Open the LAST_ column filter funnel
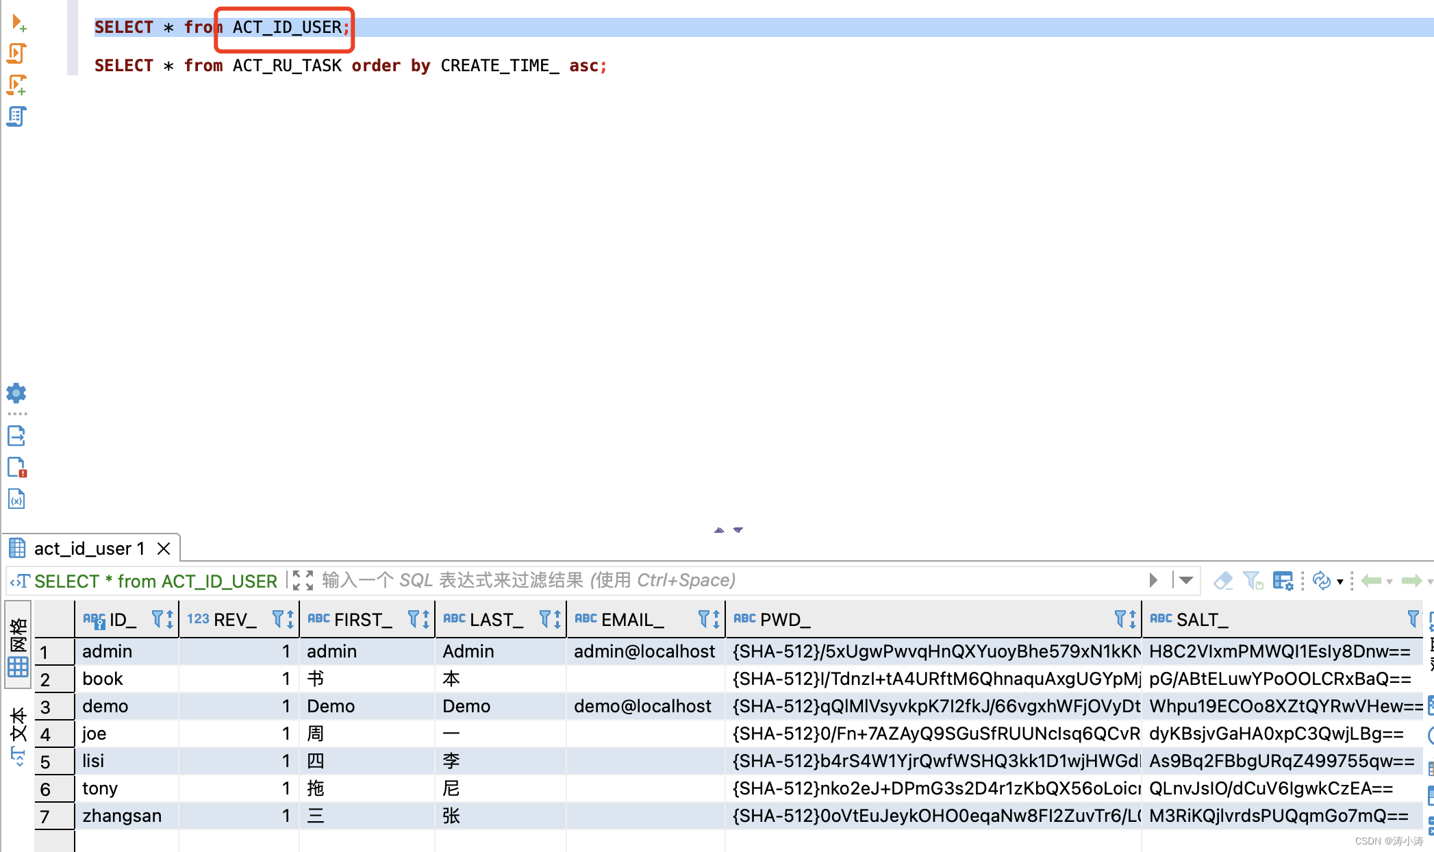 [545, 619]
